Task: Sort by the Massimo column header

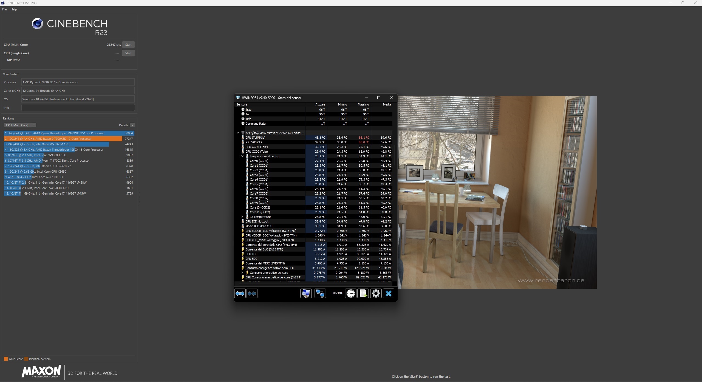Action: (360, 104)
